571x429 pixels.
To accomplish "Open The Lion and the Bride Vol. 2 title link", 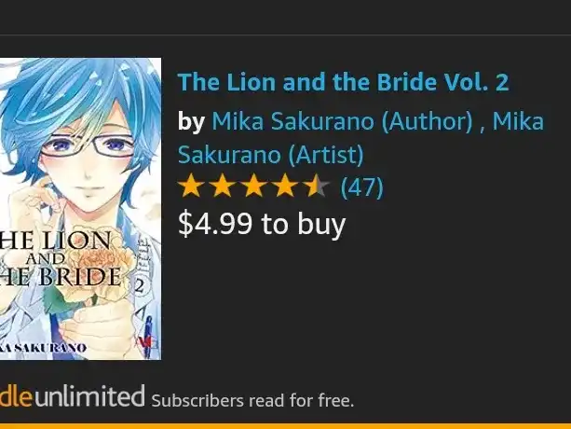I will pyautogui.click(x=343, y=82).
